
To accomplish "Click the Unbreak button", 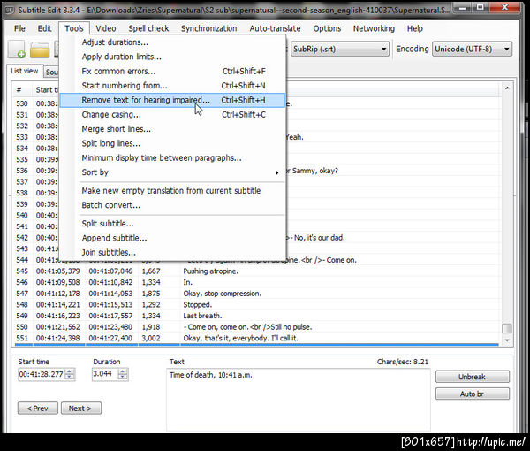I will [x=473, y=377].
